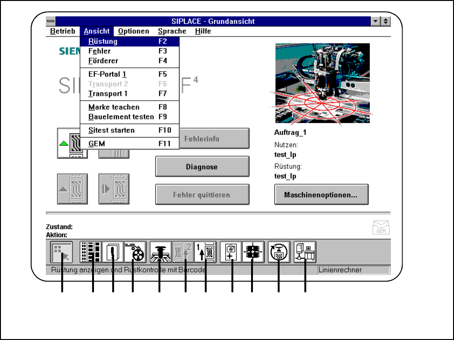The image size is (454, 340).
Task: Open the Optionen menu
Action: [133, 31]
